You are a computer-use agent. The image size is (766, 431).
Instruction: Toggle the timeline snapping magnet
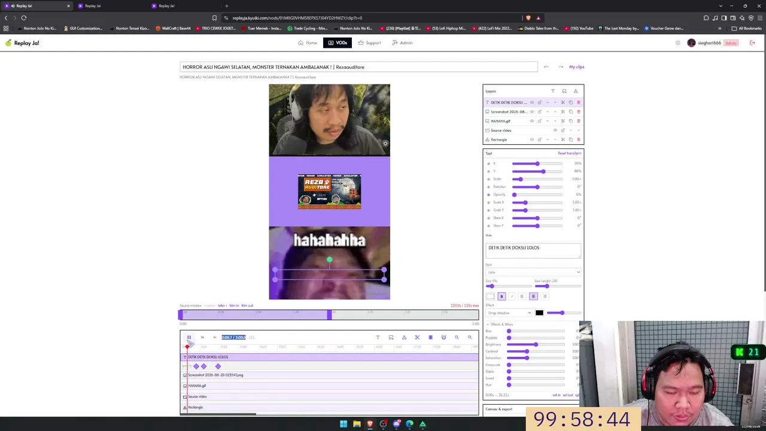point(443,338)
